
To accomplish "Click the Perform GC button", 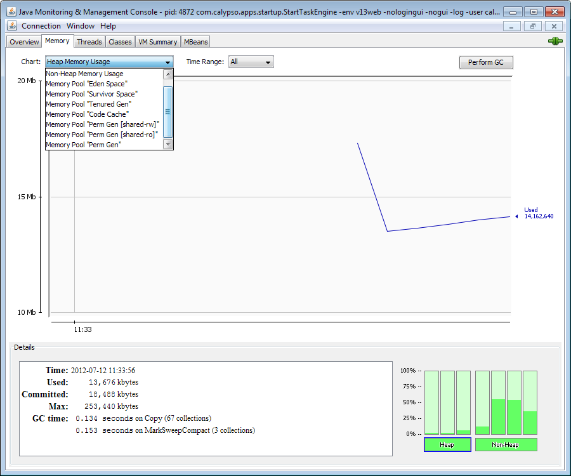I will tap(486, 62).
